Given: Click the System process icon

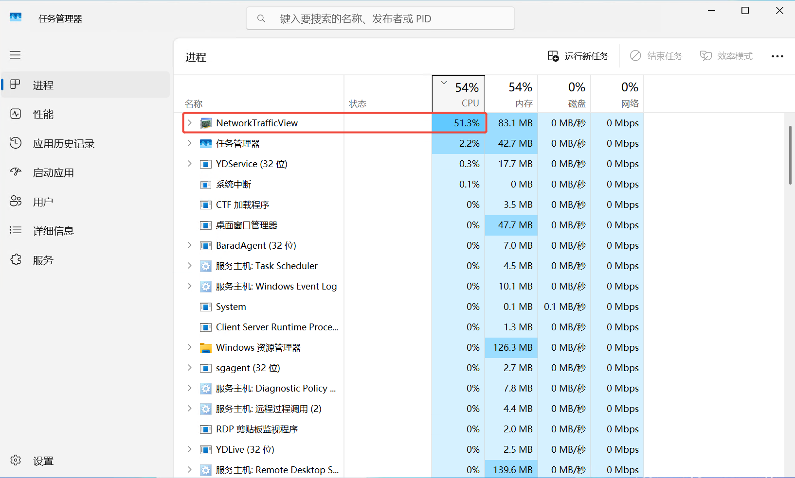Looking at the screenshot, I should click(x=206, y=307).
